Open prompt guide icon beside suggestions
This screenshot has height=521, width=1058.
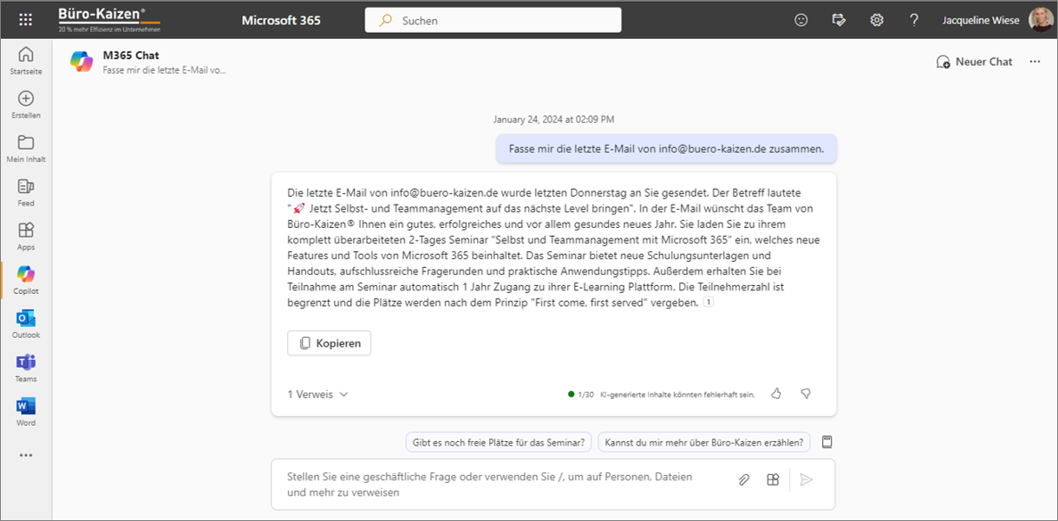point(827,442)
